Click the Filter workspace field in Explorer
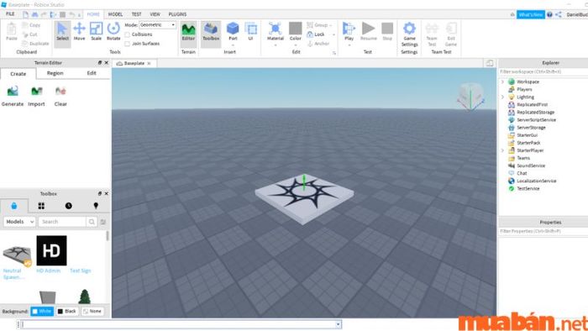588x331 pixels. tap(543, 71)
